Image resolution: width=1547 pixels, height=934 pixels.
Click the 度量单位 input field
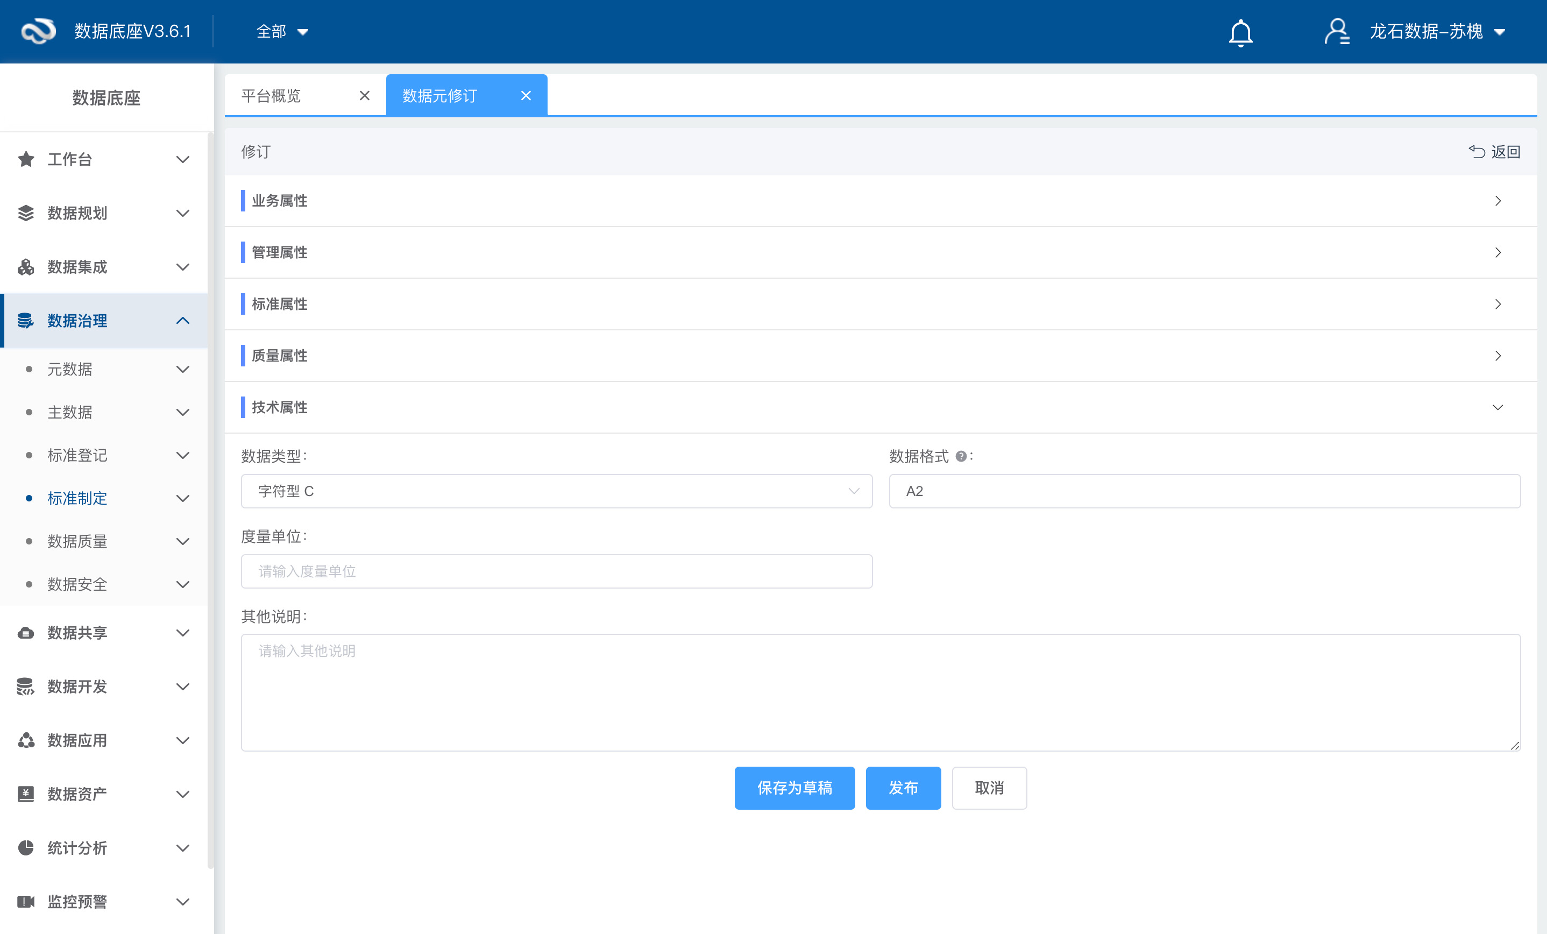[556, 571]
